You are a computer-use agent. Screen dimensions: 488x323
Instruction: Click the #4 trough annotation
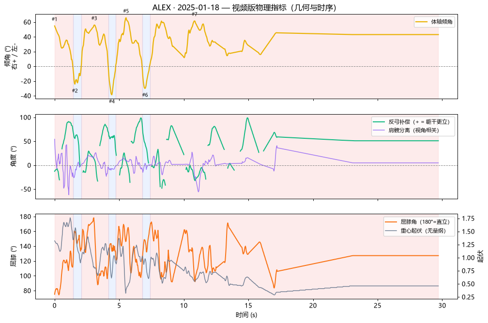tap(112, 102)
